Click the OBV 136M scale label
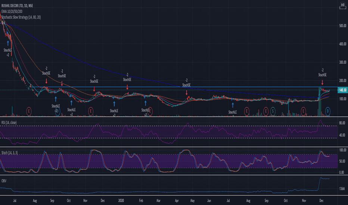The image size is (348, 205). (342, 189)
